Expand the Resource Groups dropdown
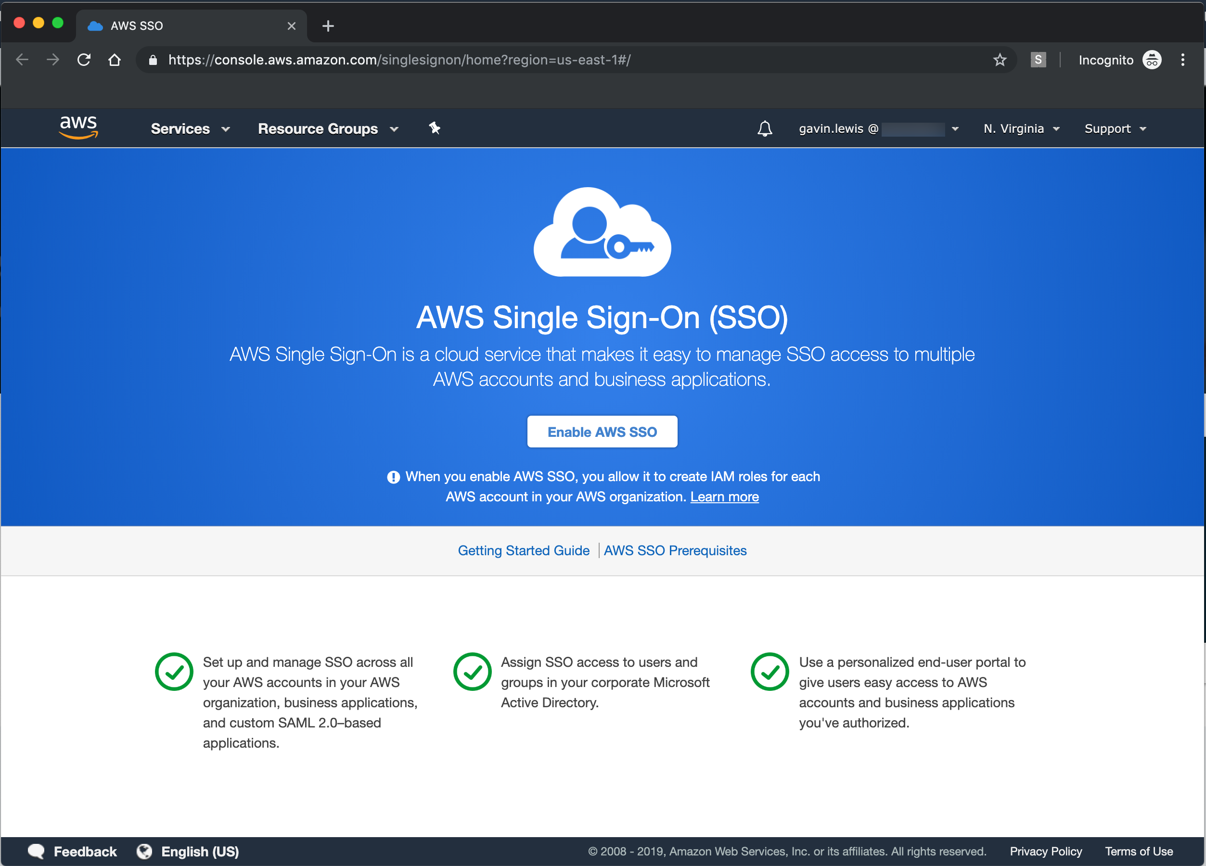The image size is (1206, 866). point(328,128)
